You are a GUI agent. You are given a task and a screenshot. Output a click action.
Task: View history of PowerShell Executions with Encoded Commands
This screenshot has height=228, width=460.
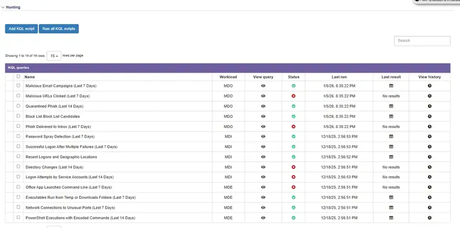tap(429, 218)
